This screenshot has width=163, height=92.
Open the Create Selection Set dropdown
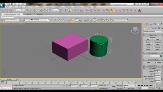pos(12,19)
